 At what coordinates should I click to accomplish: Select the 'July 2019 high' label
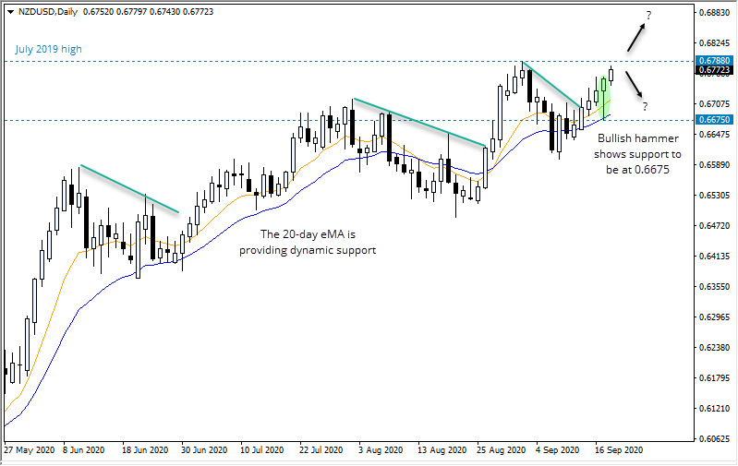(47, 48)
